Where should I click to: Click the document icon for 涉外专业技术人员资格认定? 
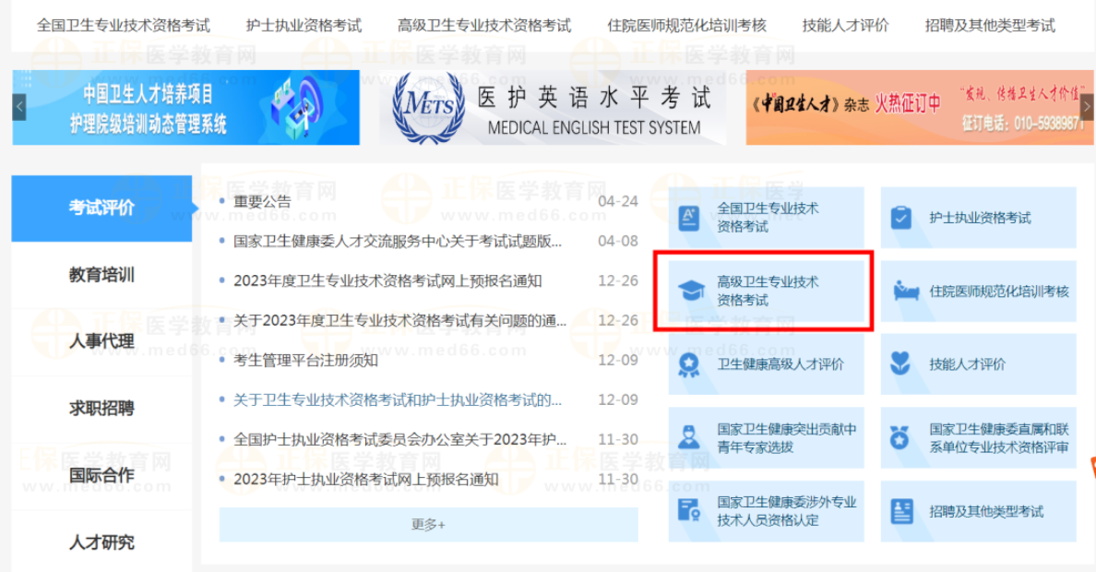(688, 510)
